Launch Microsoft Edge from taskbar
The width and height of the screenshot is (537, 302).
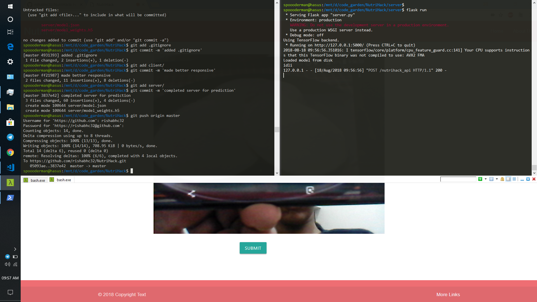pos(10,47)
